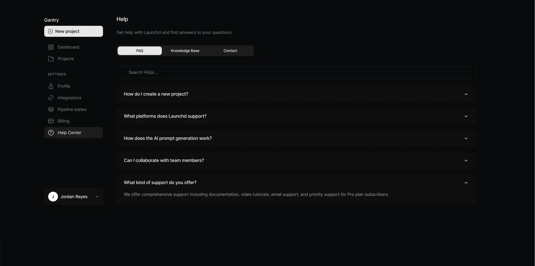Click the Billing card icon

51,121
